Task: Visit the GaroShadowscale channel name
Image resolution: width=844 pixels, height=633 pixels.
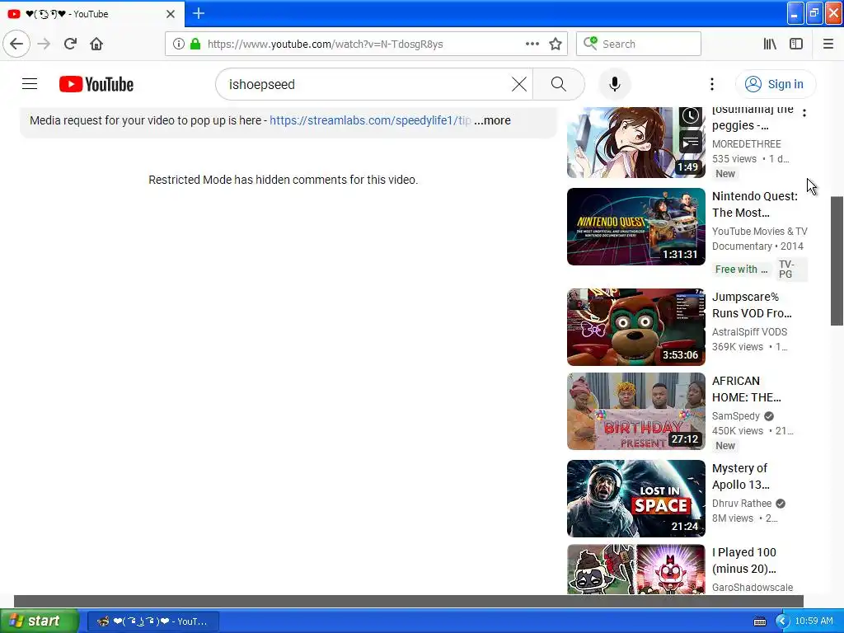Action: [753, 587]
